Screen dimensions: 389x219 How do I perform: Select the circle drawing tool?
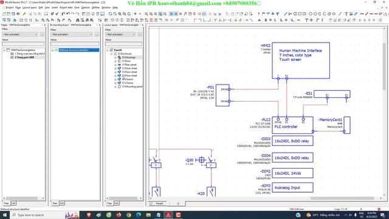[311, 14]
